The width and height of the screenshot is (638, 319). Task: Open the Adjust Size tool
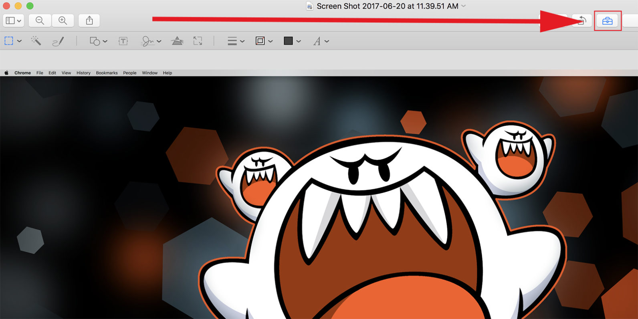198,41
